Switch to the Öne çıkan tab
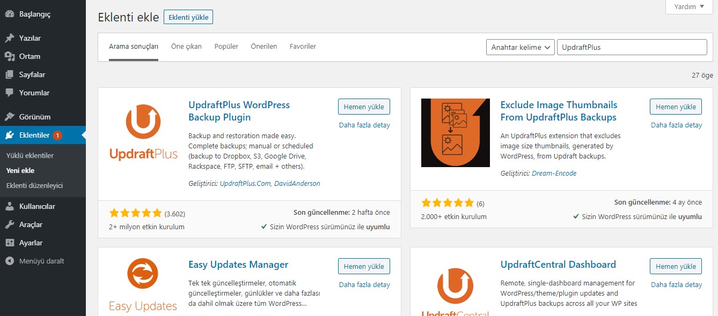The image size is (718, 316). click(186, 47)
